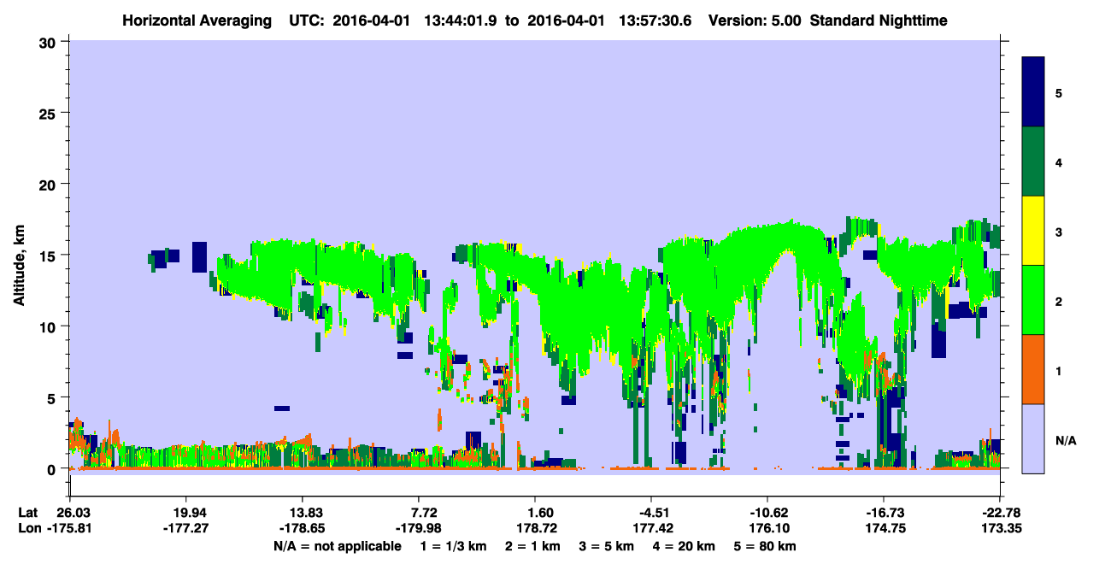Click the yellow color bar segment labeled 3
This screenshot has height=570, width=1111.
click(x=1033, y=231)
